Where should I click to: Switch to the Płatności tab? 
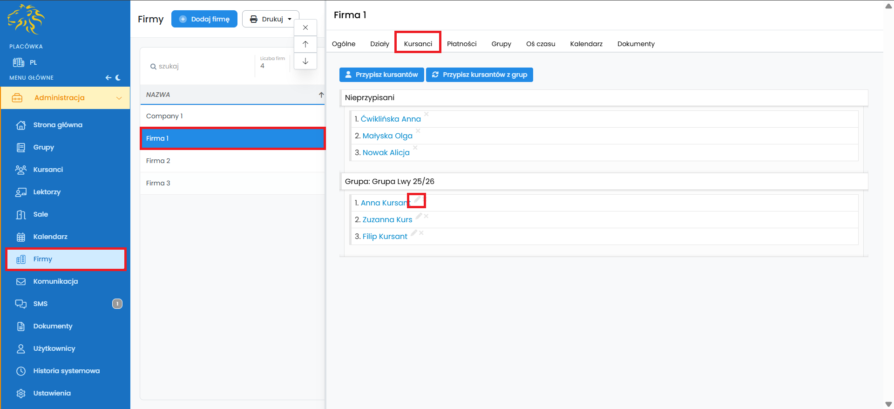pyautogui.click(x=461, y=44)
